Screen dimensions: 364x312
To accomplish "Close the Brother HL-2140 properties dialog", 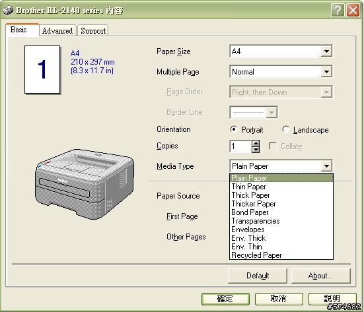I will tap(353, 10).
